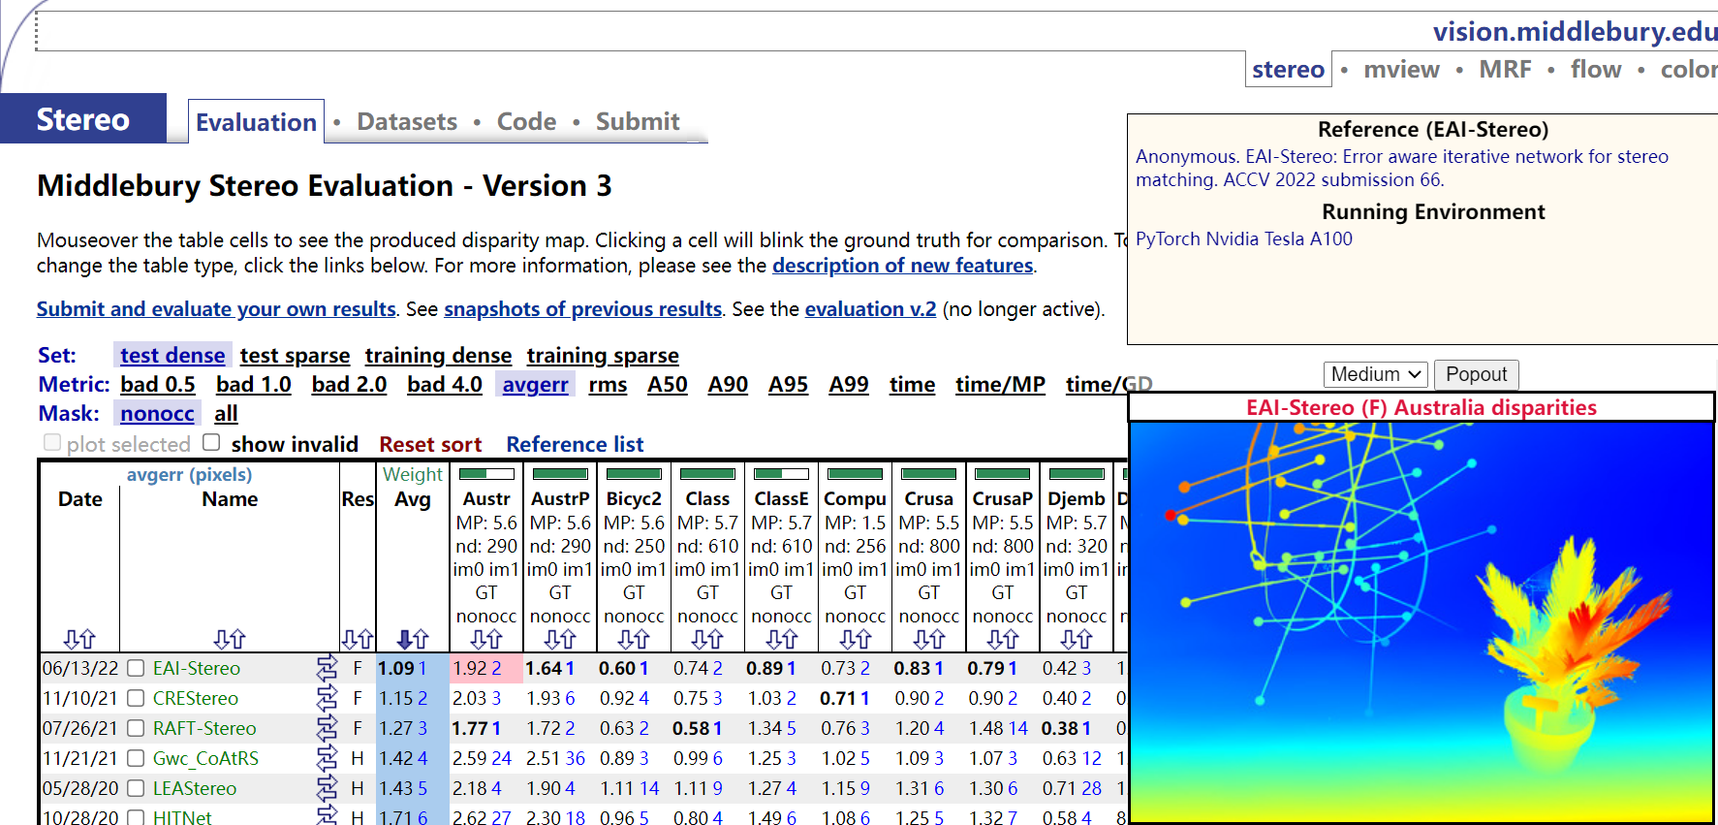Sort by Compu column arrows
Viewport: 1718px width, 825px height.
tap(855, 639)
